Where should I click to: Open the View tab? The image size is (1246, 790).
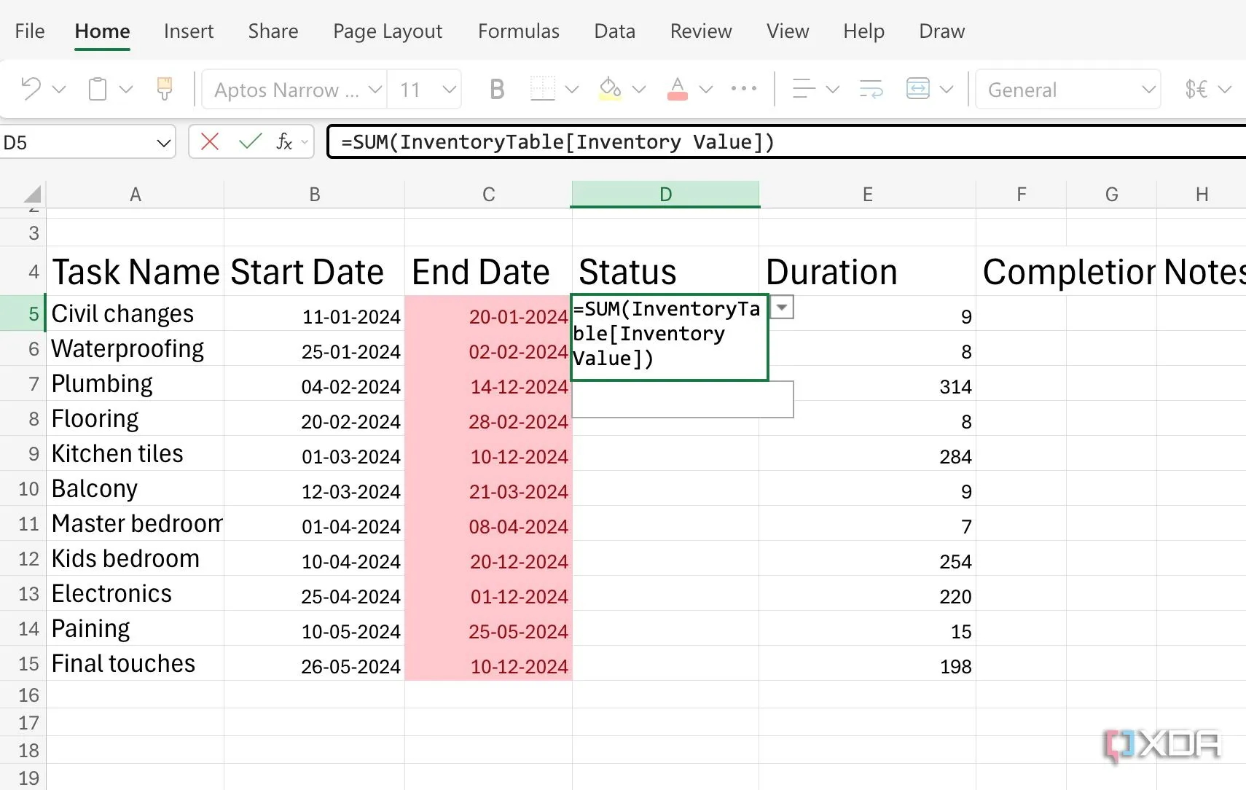pos(788,31)
